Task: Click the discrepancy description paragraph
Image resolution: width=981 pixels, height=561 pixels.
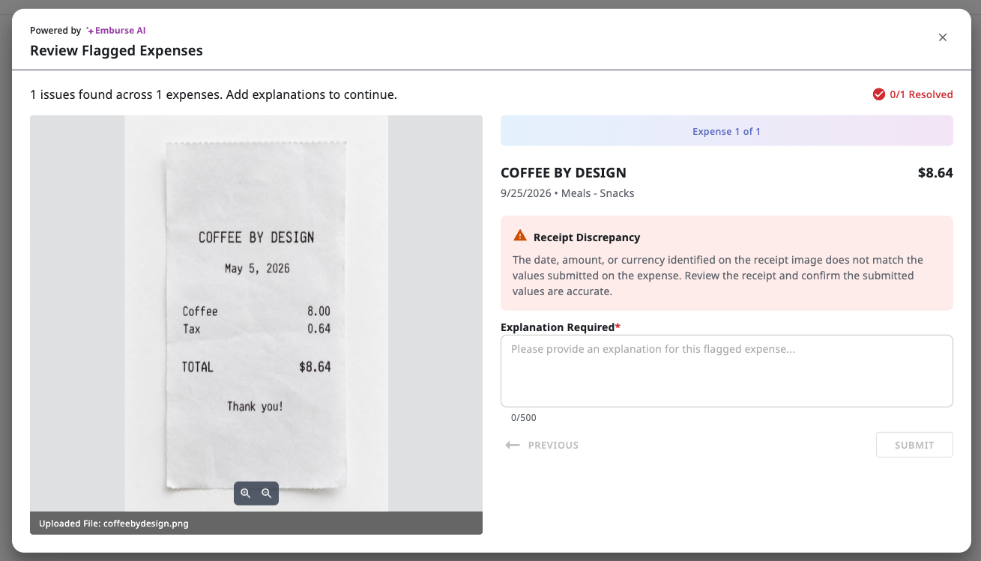Action: pyautogui.click(x=718, y=276)
